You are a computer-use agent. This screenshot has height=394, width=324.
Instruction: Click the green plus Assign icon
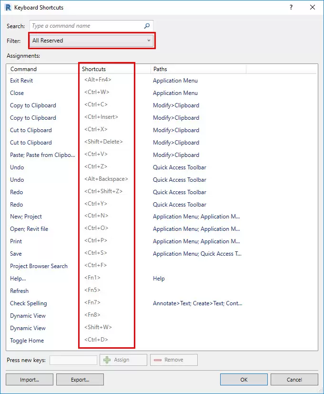(x=107, y=360)
